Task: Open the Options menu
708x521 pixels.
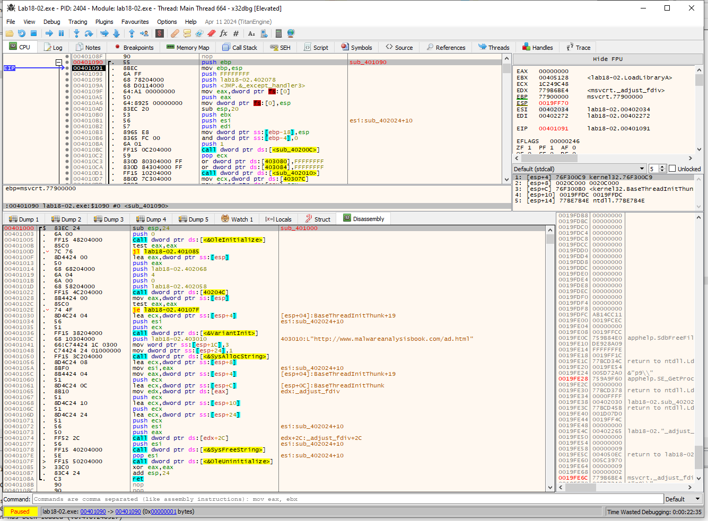Action: [167, 22]
